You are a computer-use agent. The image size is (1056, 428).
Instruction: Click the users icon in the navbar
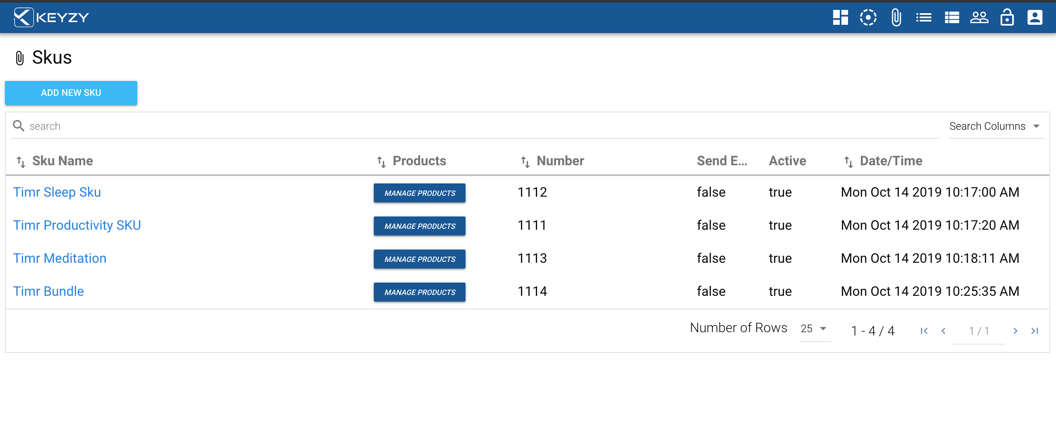click(x=980, y=17)
